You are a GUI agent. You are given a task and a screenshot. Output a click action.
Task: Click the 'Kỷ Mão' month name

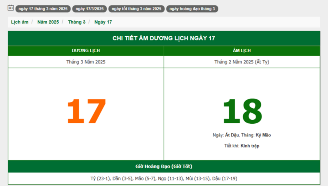click(263, 135)
